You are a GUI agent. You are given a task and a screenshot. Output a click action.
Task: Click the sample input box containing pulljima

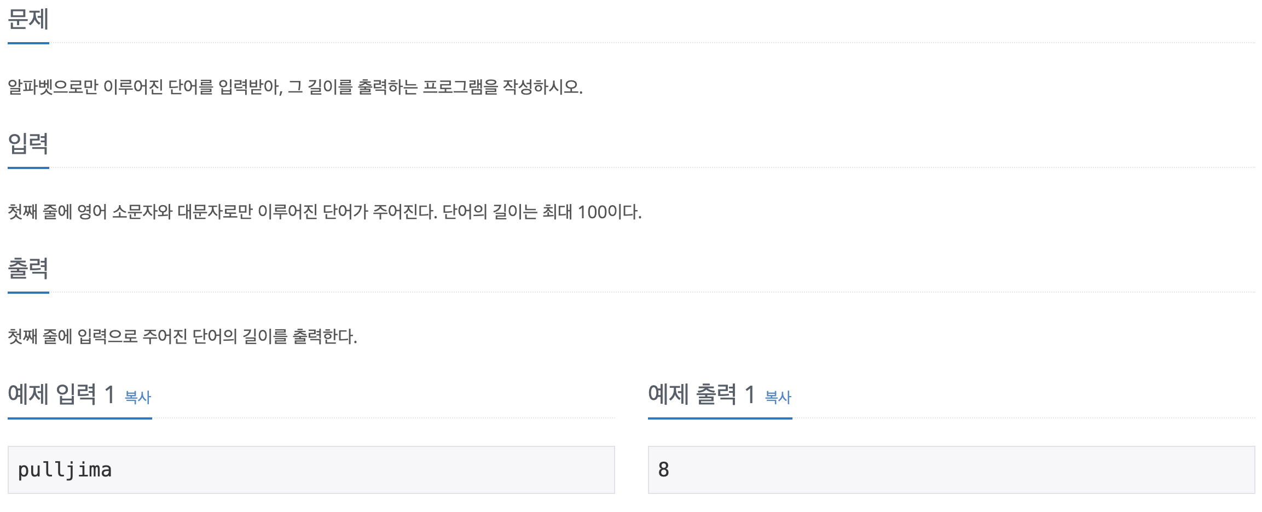pyautogui.click(x=311, y=470)
